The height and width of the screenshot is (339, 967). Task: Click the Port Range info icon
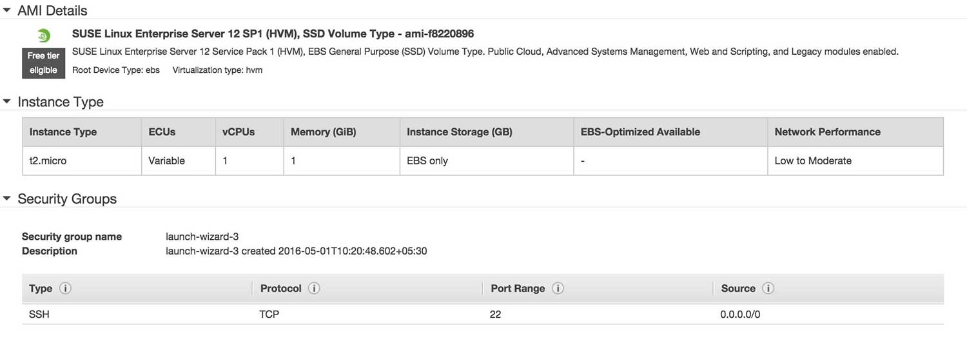(x=558, y=288)
